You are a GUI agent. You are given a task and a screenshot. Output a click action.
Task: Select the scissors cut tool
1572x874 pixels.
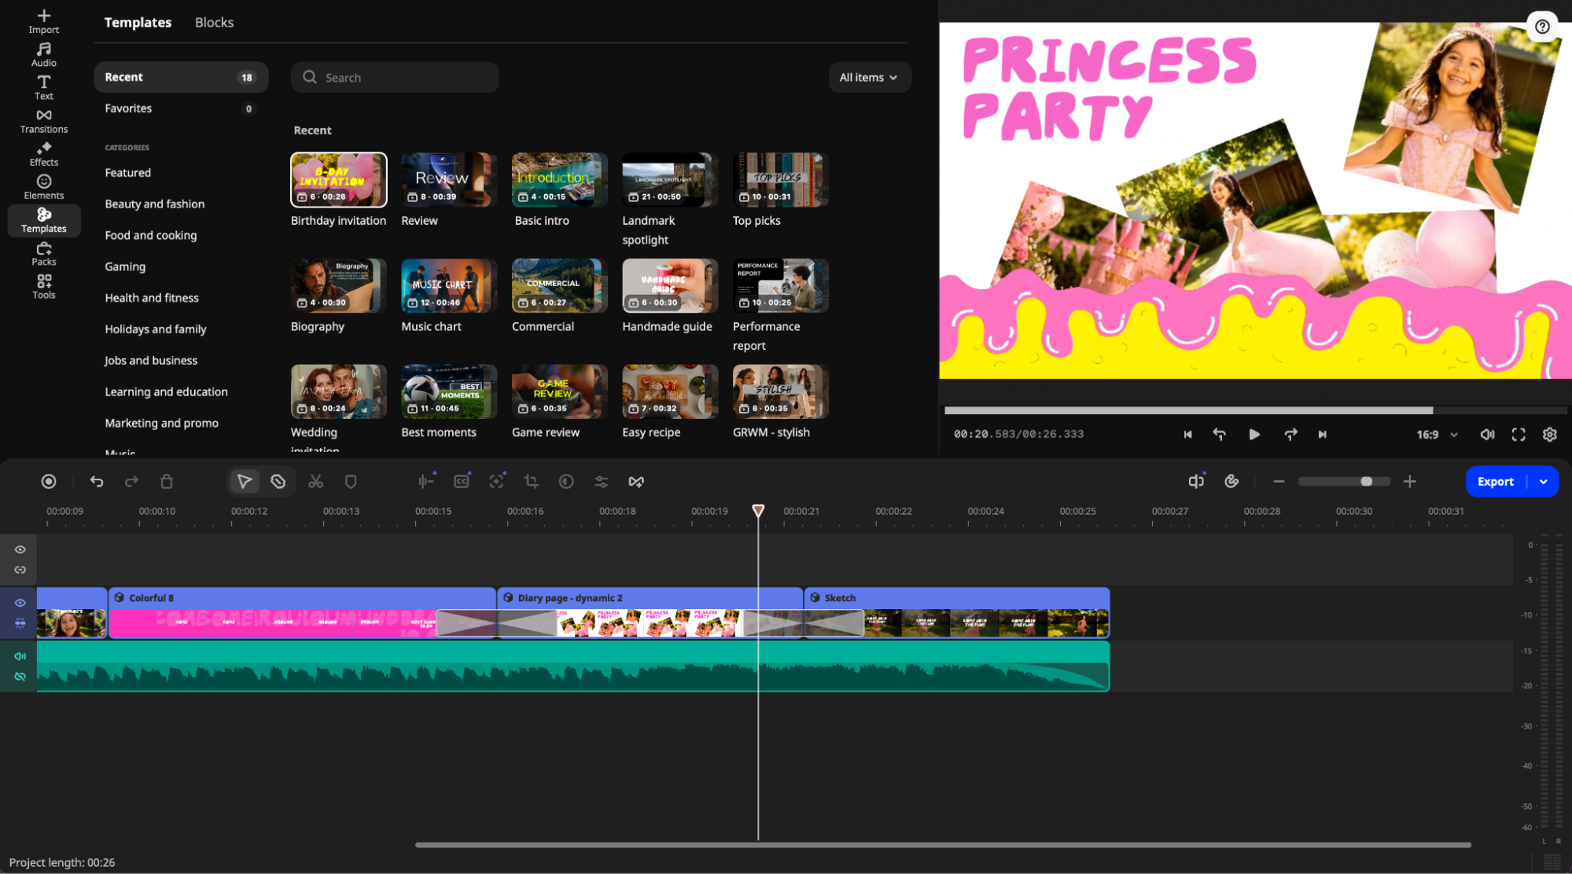pos(316,481)
